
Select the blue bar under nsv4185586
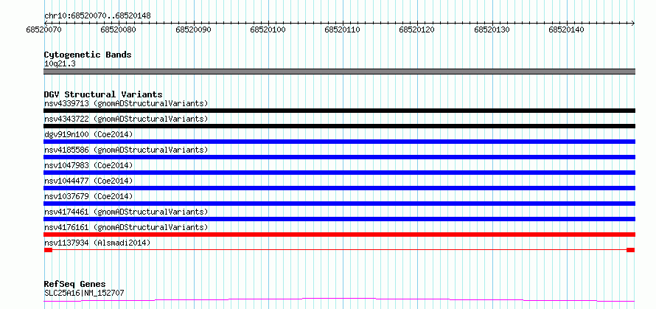tap(339, 157)
